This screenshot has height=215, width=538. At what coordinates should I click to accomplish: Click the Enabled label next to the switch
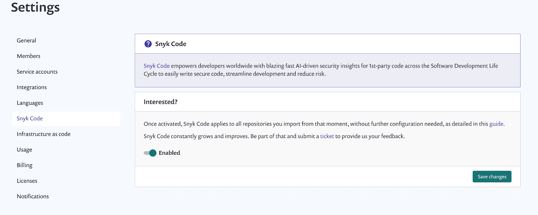pos(169,153)
